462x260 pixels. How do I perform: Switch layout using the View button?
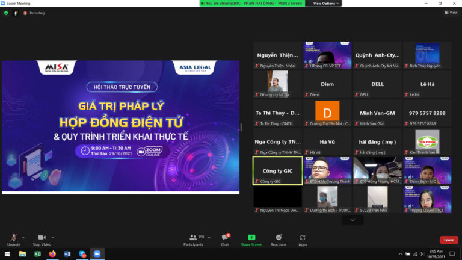point(451,12)
